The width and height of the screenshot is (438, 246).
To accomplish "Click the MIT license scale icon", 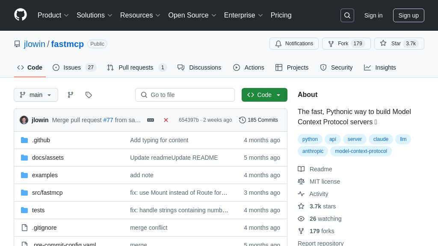I will tap(301, 182).
